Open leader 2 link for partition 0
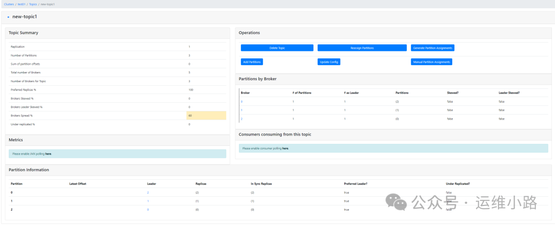 (x=148, y=193)
